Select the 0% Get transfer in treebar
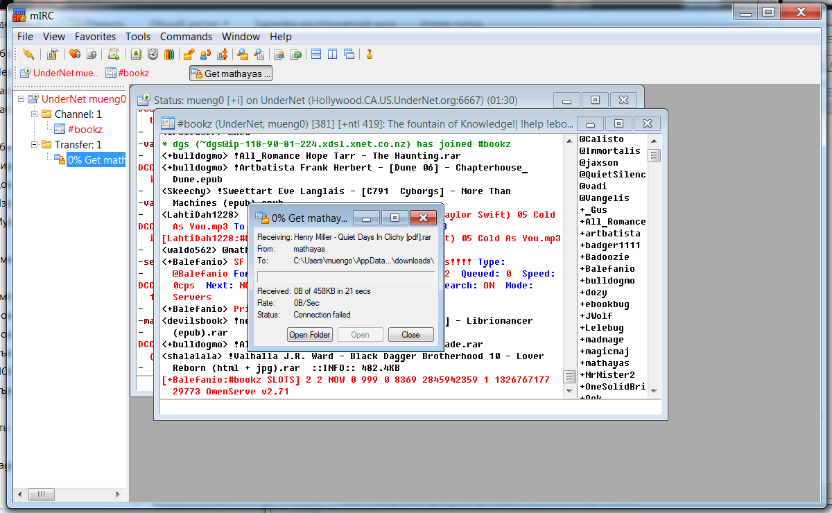The width and height of the screenshot is (832, 513). (96, 160)
